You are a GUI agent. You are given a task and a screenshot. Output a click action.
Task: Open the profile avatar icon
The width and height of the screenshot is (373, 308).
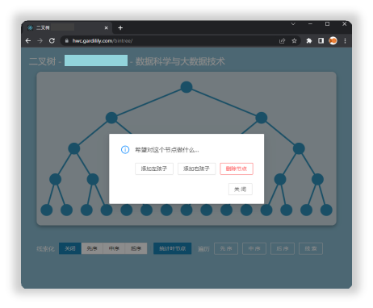333,41
